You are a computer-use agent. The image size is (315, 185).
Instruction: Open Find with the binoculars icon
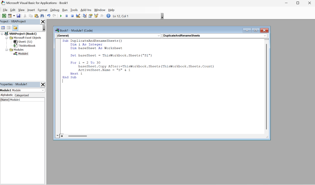42,16
